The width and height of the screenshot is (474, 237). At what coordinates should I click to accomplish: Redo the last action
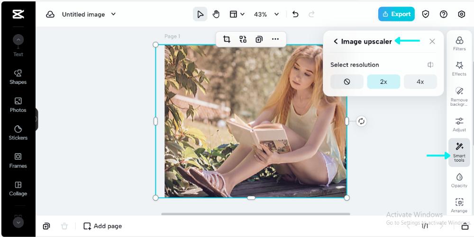(x=311, y=14)
